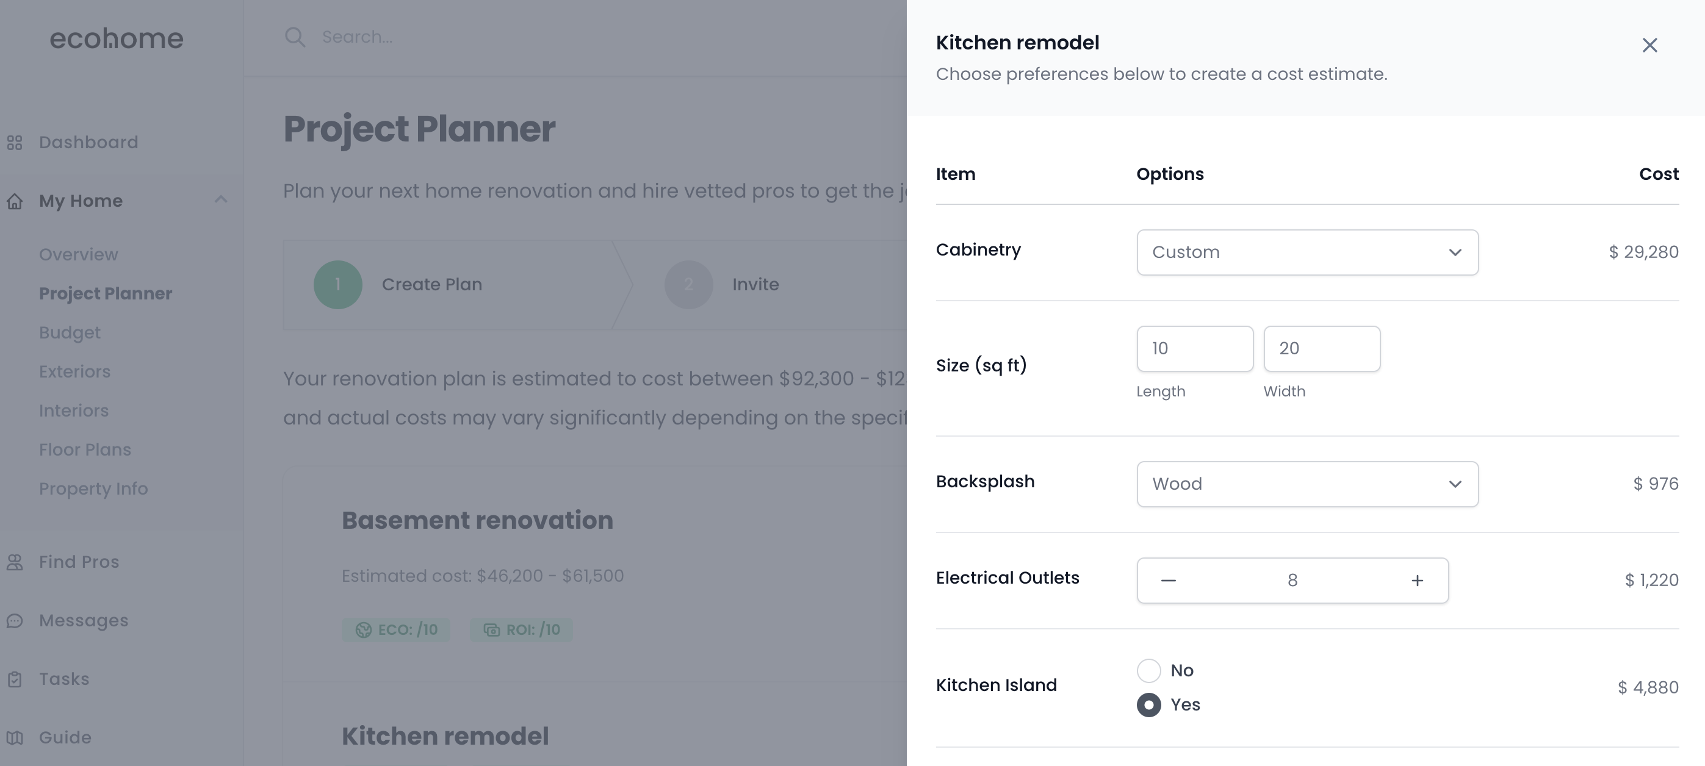Go to Project Planner in sidebar
The width and height of the screenshot is (1705, 766).
tap(106, 293)
